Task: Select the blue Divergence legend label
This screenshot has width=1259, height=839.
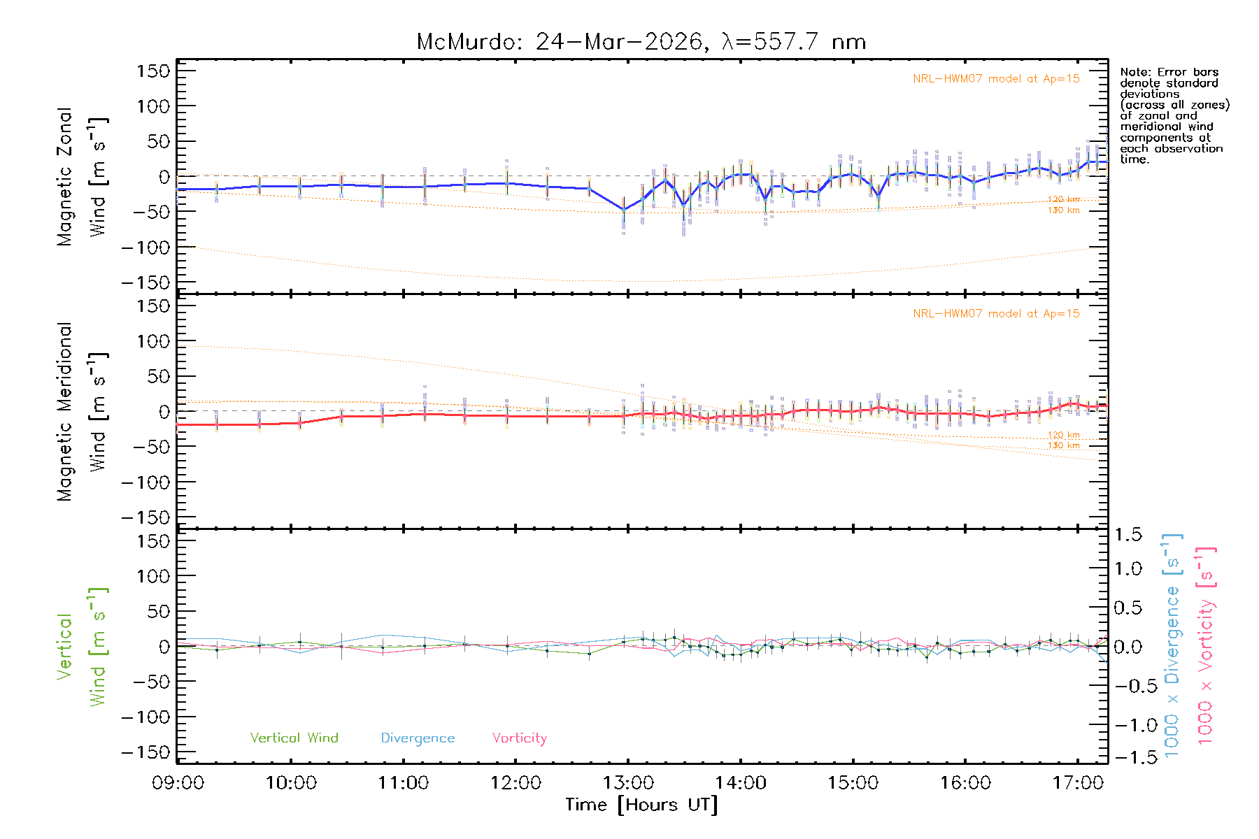Action: point(418,738)
